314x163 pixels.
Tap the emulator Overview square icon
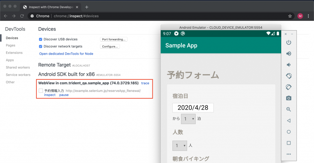(289, 143)
